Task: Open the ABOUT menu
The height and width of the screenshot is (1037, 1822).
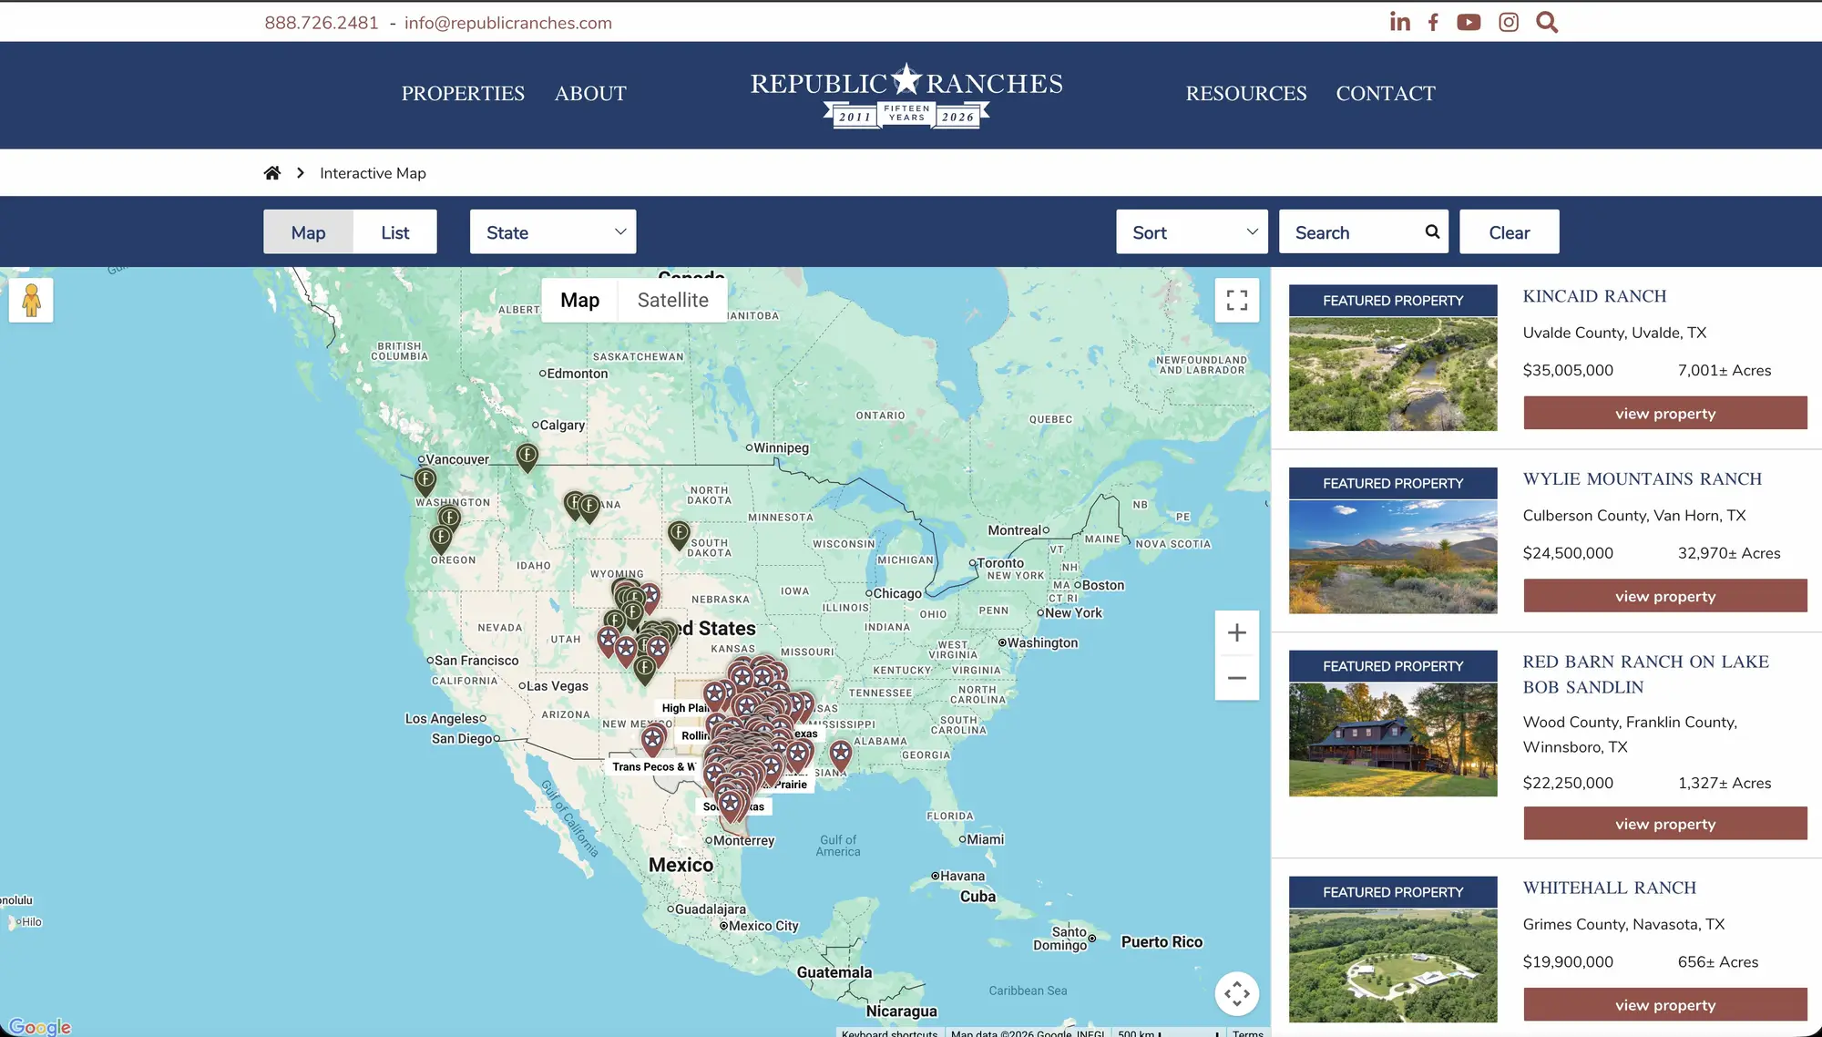Action: pyautogui.click(x=590, y=93)
